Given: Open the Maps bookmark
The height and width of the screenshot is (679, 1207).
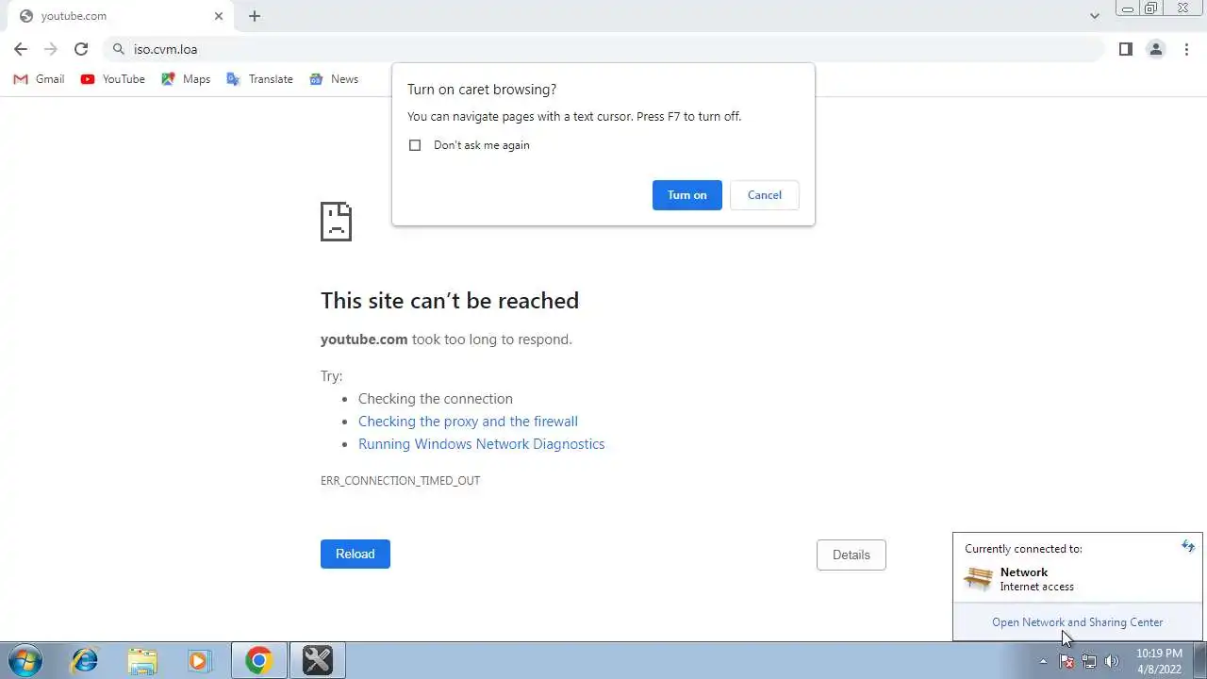Looking at the screenshot, I should (x=186, y=79).
